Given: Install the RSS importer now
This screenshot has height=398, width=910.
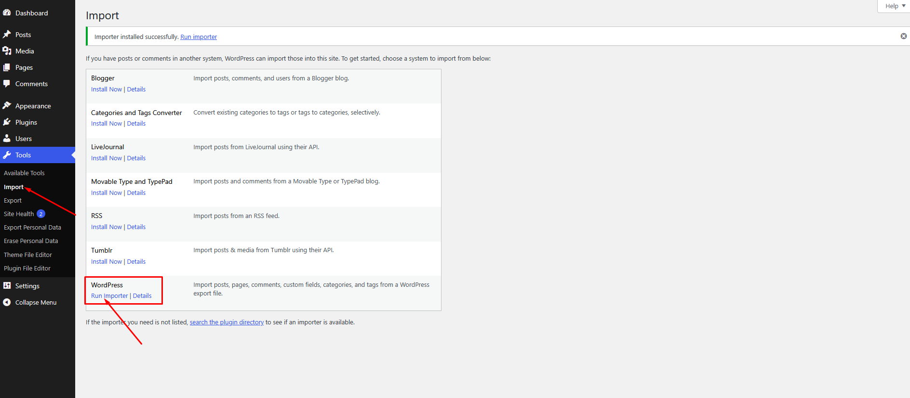Looking at the screenshot, I should [x=107, y=227].
